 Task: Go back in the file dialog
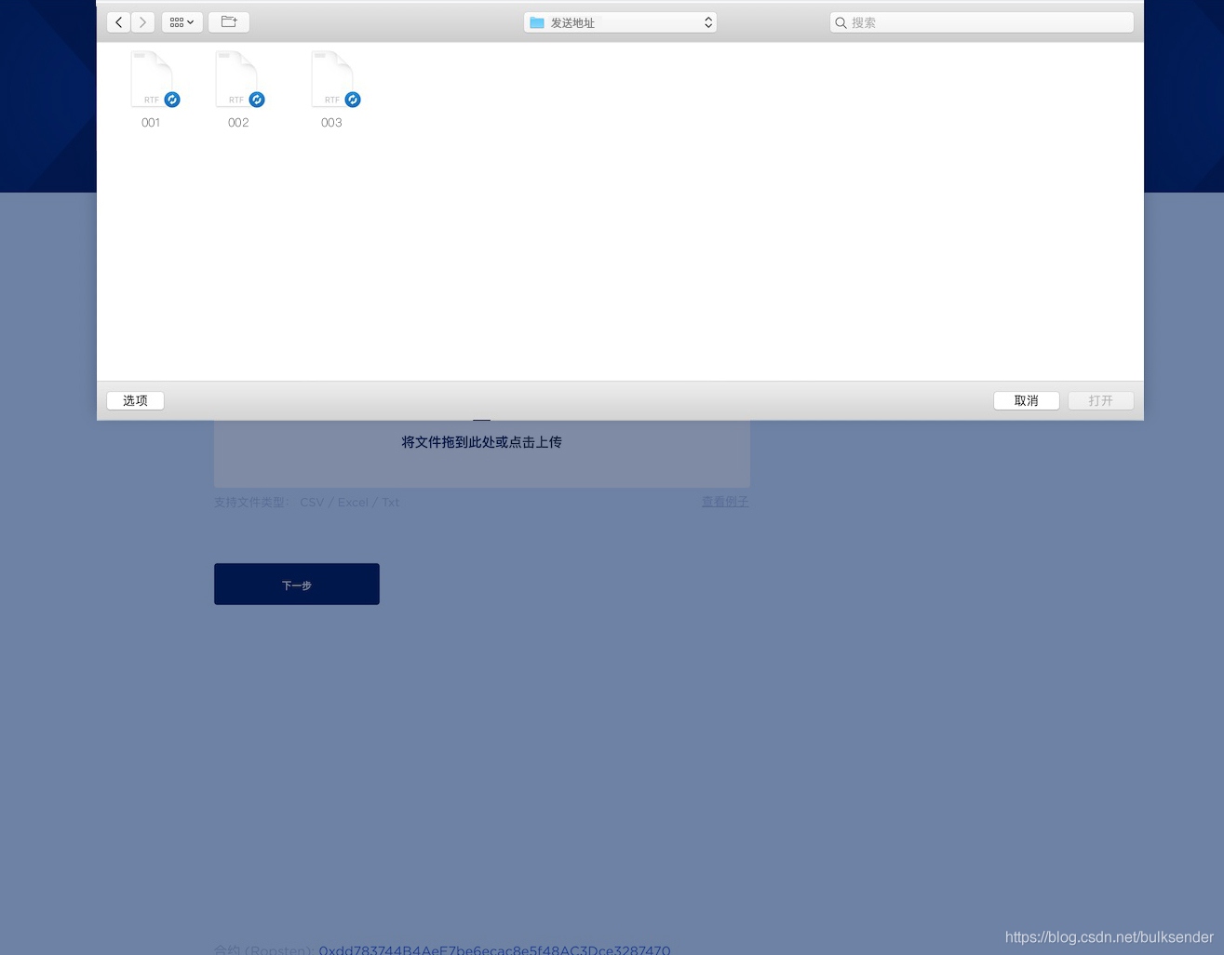pyautogui.click(x=119, y=22)
